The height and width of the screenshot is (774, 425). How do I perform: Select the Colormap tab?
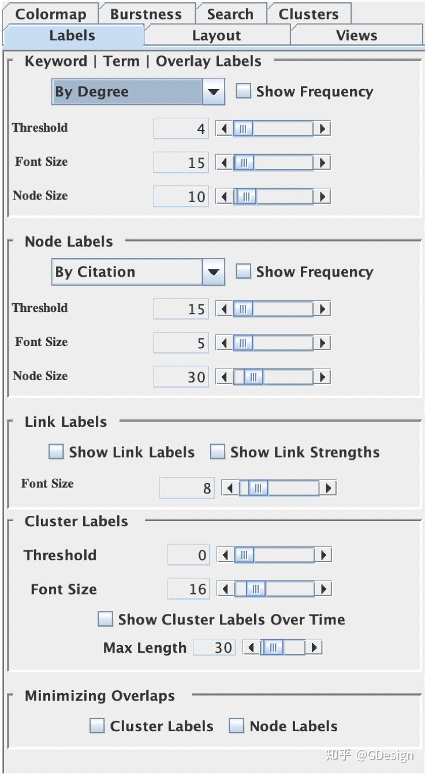[x=50, y=14]
